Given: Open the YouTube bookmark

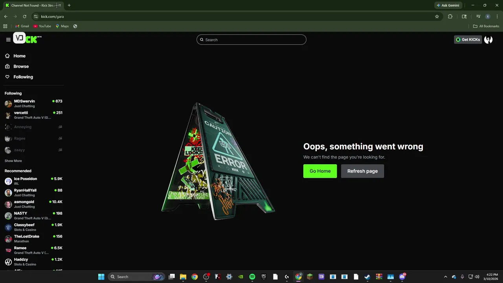Looking at the screenshot, I should pyautogui.click(x=42, y=26).
